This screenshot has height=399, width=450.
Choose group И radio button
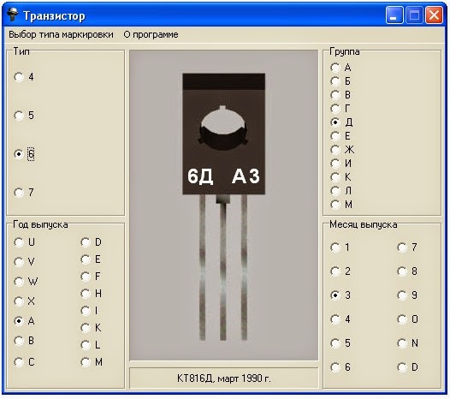point(335,164)
